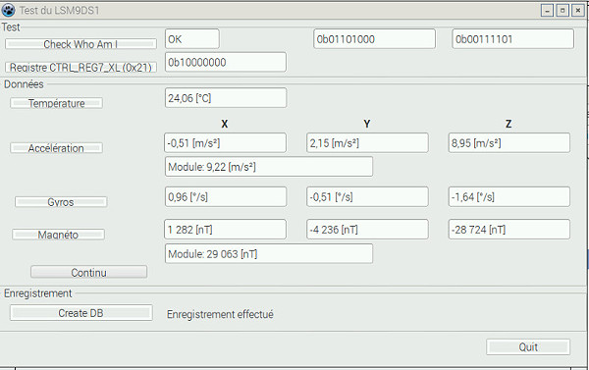
Task: Click the 0b00111101 value field
Action: [x=513, y=38]
